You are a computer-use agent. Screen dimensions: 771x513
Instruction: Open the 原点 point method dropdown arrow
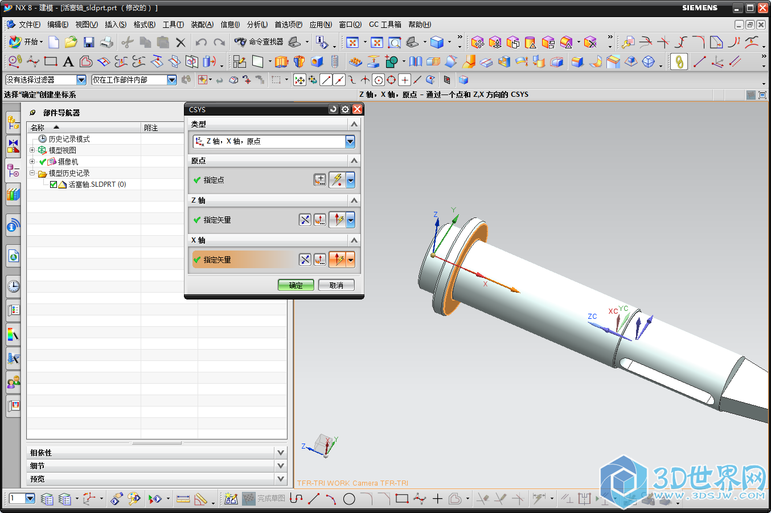point(351,180)
